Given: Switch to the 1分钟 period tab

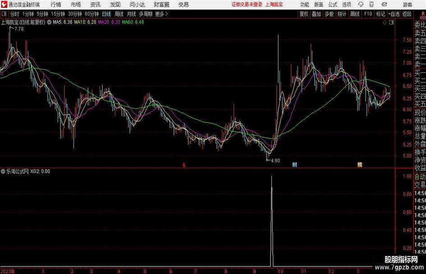Looking at the screenshot, I should click(28, 14).
